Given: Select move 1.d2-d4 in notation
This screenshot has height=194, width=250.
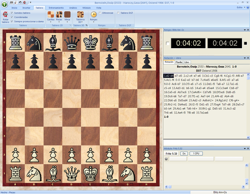Looking at the screenshot, I should click(169, 76).
